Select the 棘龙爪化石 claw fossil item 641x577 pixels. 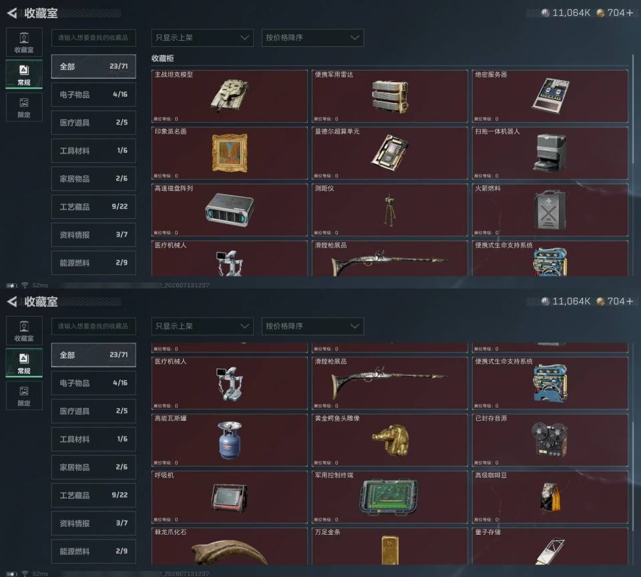229,546
